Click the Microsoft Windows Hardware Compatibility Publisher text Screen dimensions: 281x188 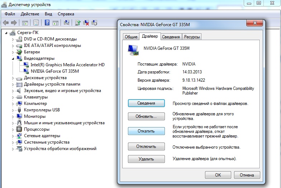(x=218, y=91)
